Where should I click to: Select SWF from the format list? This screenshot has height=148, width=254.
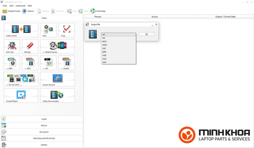[x=118, y=62]
